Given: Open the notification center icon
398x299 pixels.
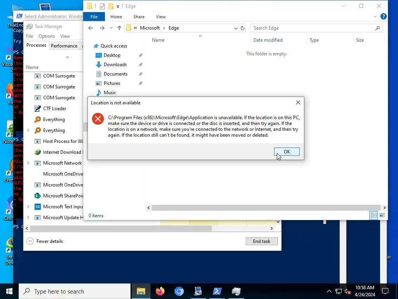Looking at the screenshot, I should tap(385, 291).
